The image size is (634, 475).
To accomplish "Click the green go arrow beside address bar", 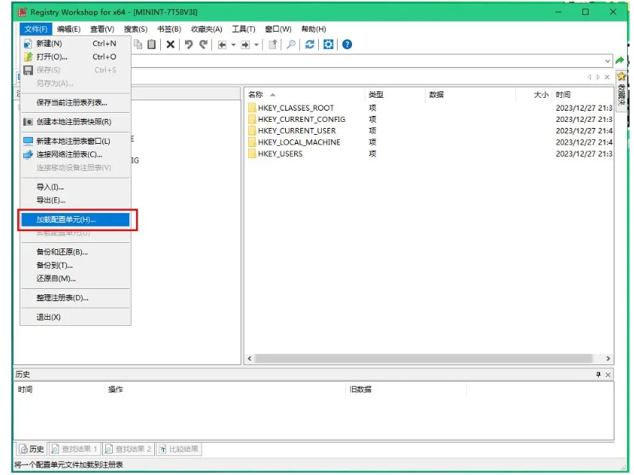I will click(x=620, y=61).
